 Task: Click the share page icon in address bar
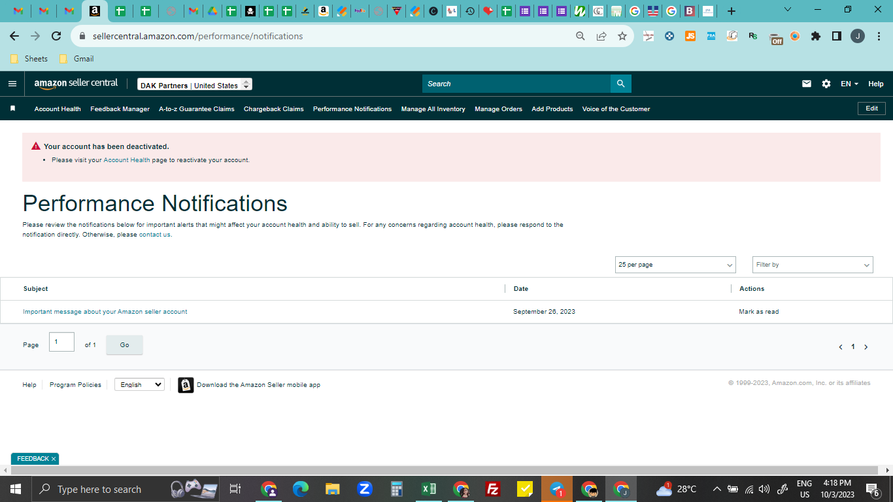601,36
